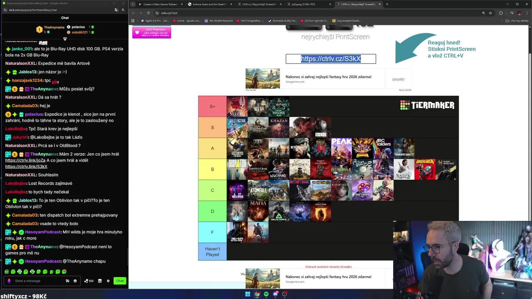Image resolution: width=532 pixels, height=299 pixels.
Task: Click the S+ tier label
Action: tap(212, 106)
